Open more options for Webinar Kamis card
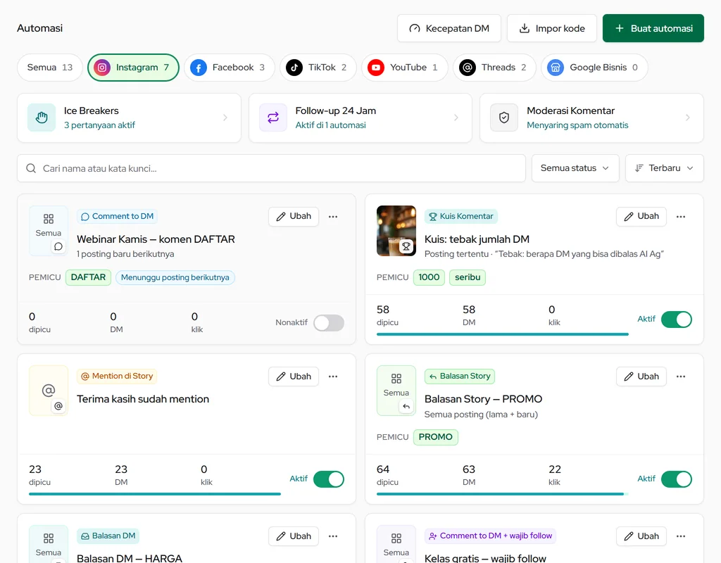 click(333, 217)
